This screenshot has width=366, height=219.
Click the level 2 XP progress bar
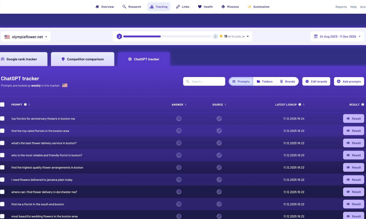click(167, 36)
